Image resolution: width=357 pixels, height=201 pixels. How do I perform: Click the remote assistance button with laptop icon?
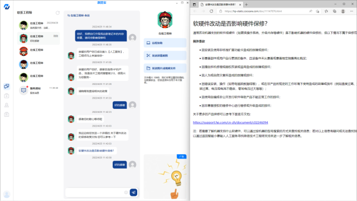(165, 43)
